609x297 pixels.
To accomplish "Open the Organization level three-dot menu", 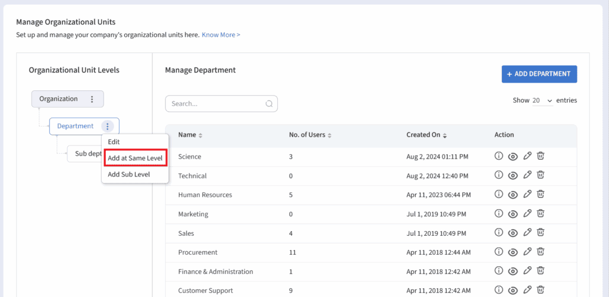I will (x=92, y=99).
